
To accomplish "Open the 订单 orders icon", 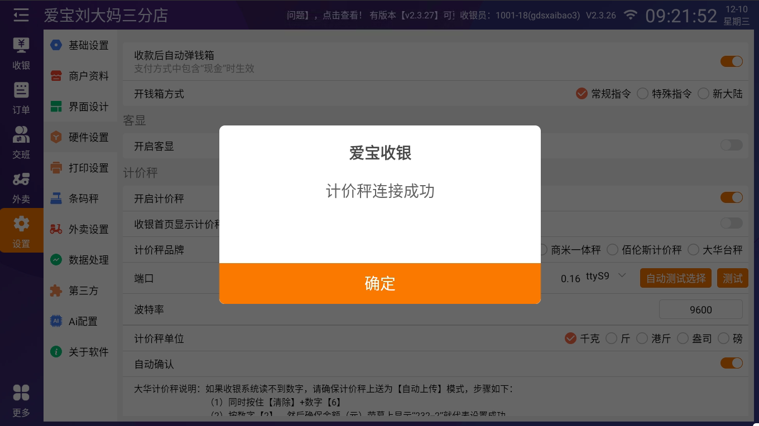I will point(21,90).
